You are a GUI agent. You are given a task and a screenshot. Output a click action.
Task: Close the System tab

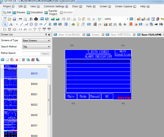pos(103,35)
